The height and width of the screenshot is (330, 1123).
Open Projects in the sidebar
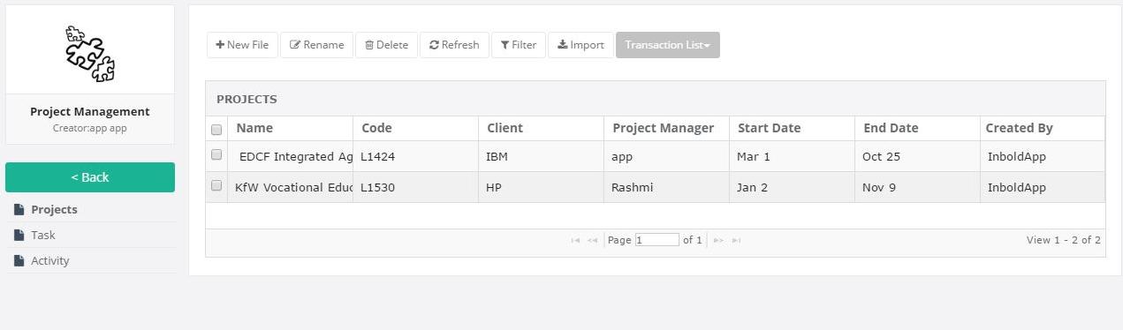pos(54,209)
